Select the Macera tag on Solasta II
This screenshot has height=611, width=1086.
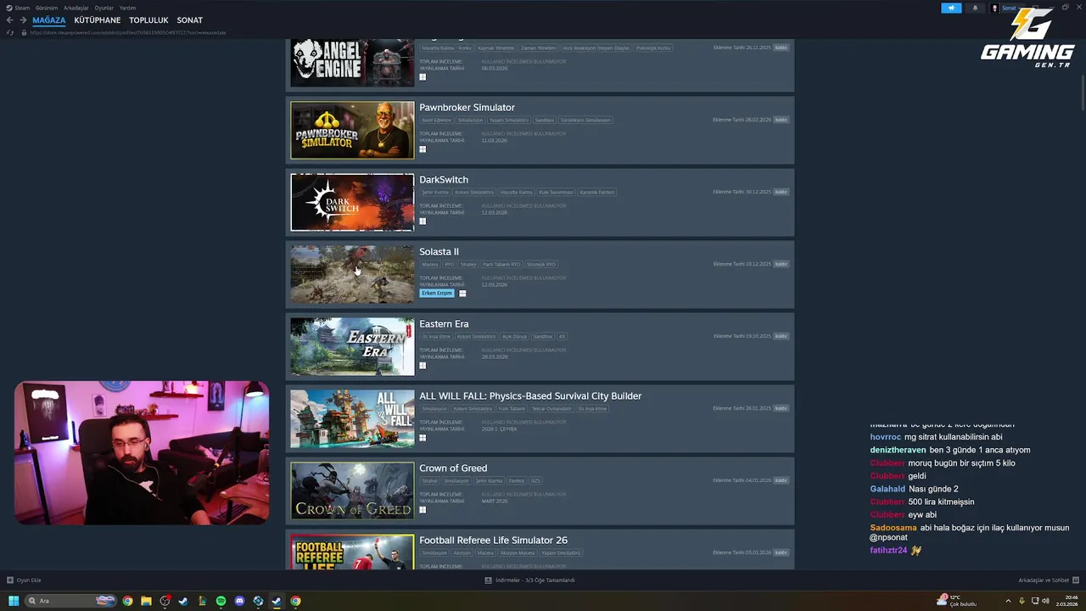[x=430, y=264]
